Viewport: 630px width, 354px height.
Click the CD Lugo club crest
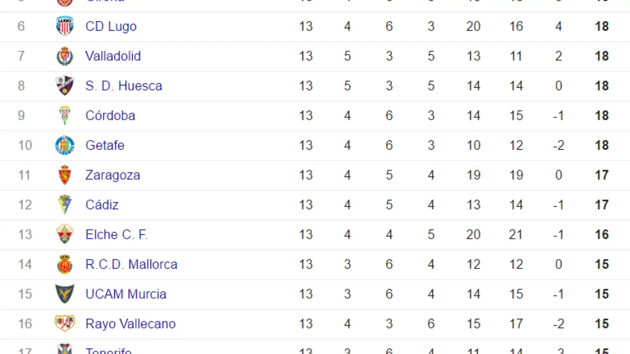point(64,26)
